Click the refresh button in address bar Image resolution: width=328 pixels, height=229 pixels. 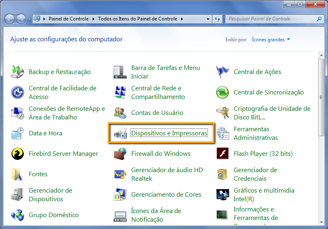click(x=217, y=19)
